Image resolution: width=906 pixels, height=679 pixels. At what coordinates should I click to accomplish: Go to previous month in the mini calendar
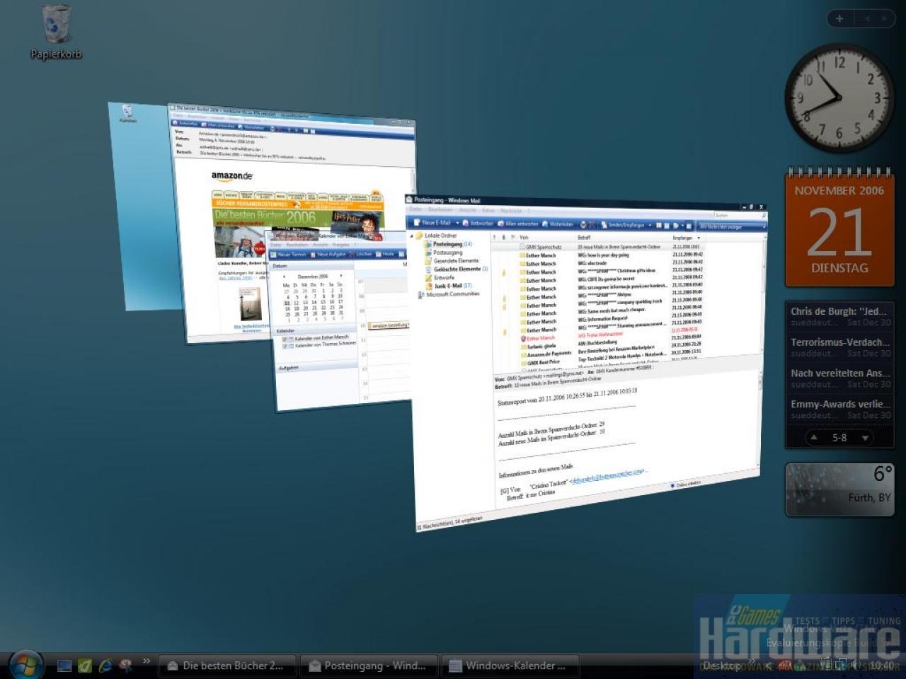pos(284,277)
